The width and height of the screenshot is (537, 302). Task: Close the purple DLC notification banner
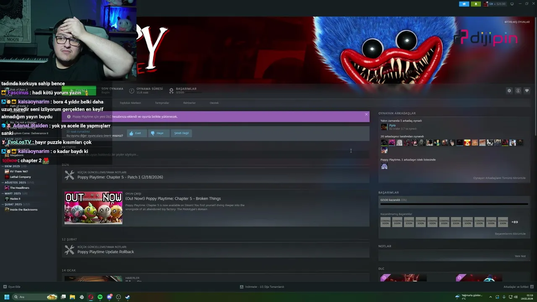pyautogui.click(x=366, y=114)
